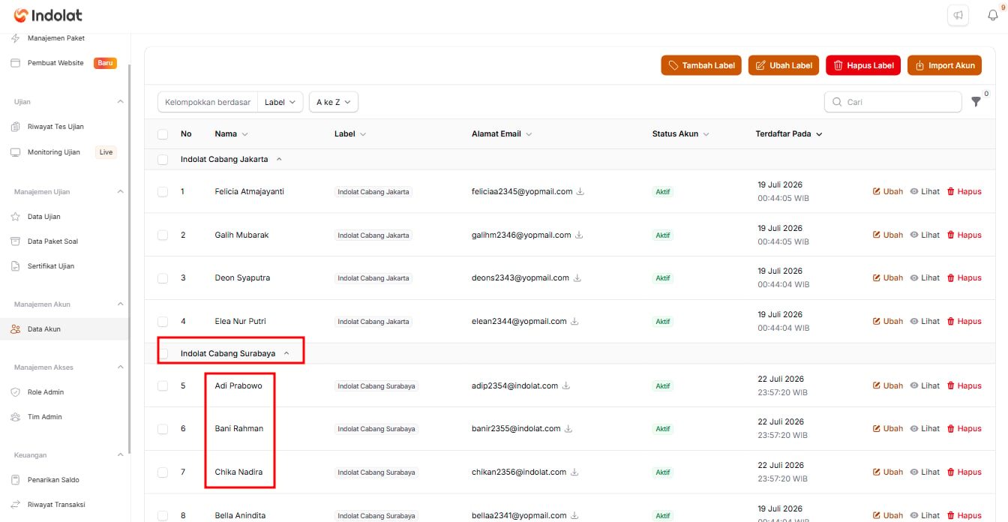Download email icon for chikan2356@indolat.com
This screenshot has height=522, width=1008.
(574, 472)
